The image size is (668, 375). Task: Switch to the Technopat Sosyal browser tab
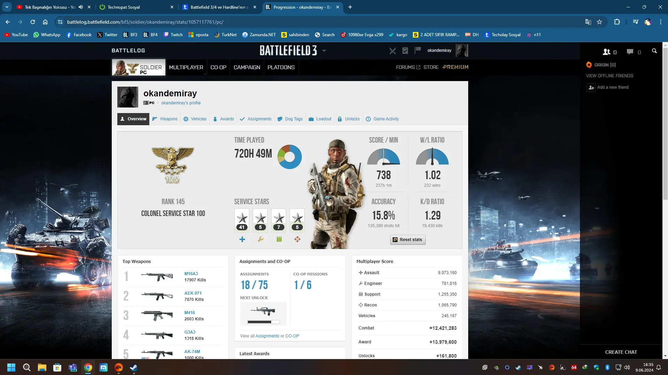click(136, 7)
